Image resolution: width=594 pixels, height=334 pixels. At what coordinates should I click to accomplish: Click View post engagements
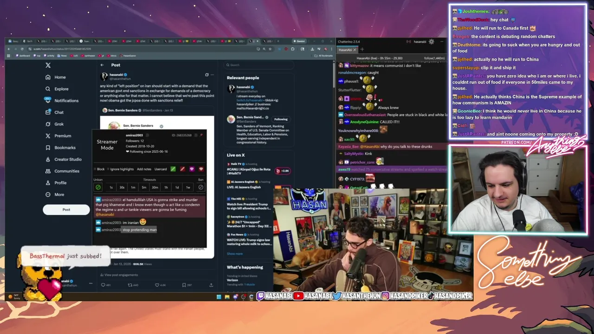click(119, 275)
